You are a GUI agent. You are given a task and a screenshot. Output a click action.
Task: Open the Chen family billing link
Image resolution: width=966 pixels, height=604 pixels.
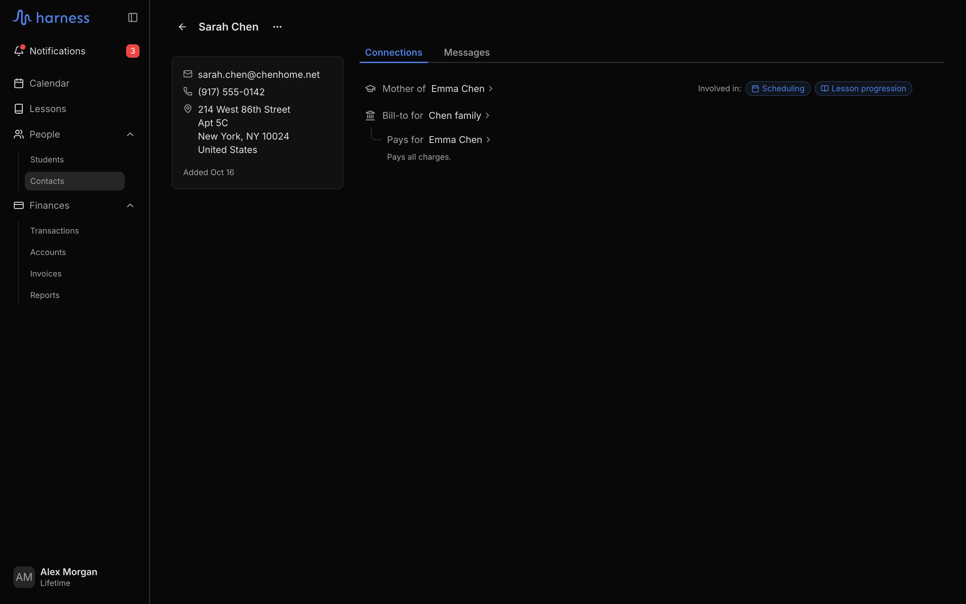[459, 115]
